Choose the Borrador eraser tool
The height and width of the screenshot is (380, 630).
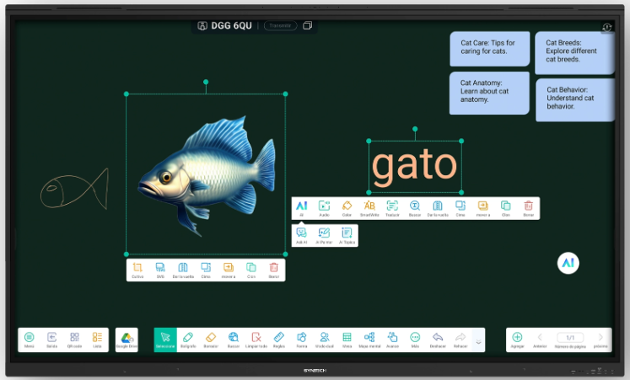click(211, 339)
